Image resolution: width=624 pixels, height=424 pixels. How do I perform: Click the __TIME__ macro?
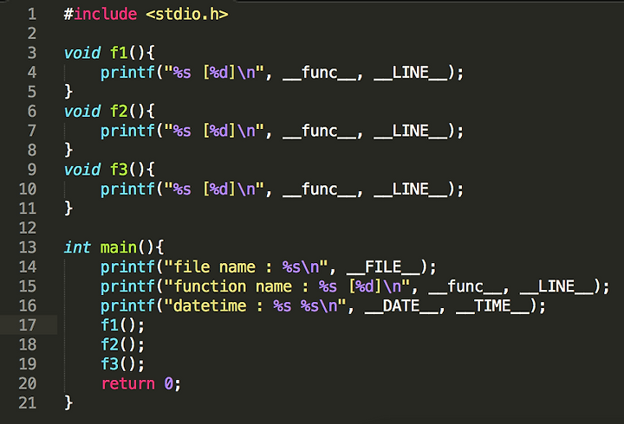click(492, 306)
